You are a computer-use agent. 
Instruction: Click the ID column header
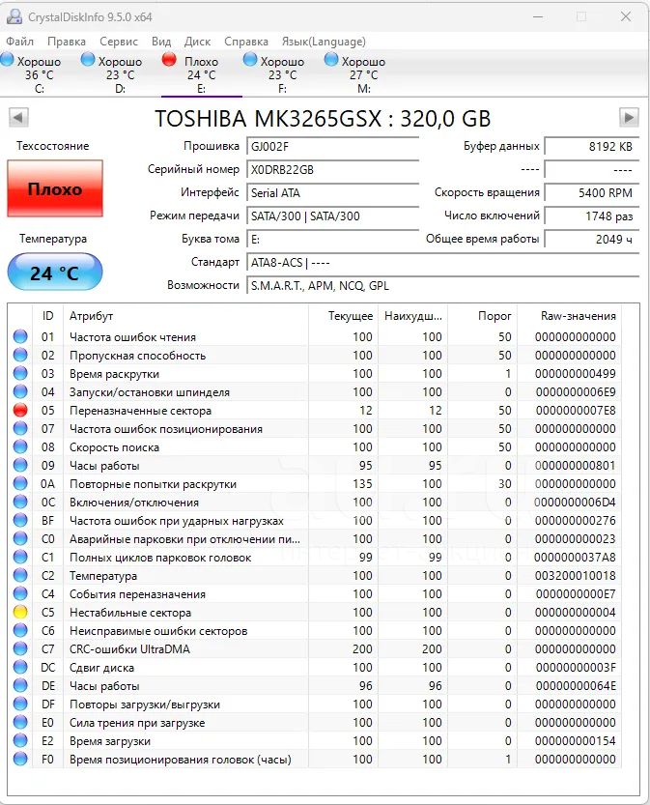[47, 316]
